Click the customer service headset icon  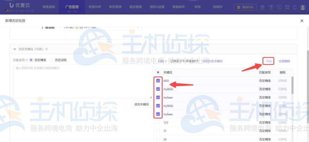(263, 7)
